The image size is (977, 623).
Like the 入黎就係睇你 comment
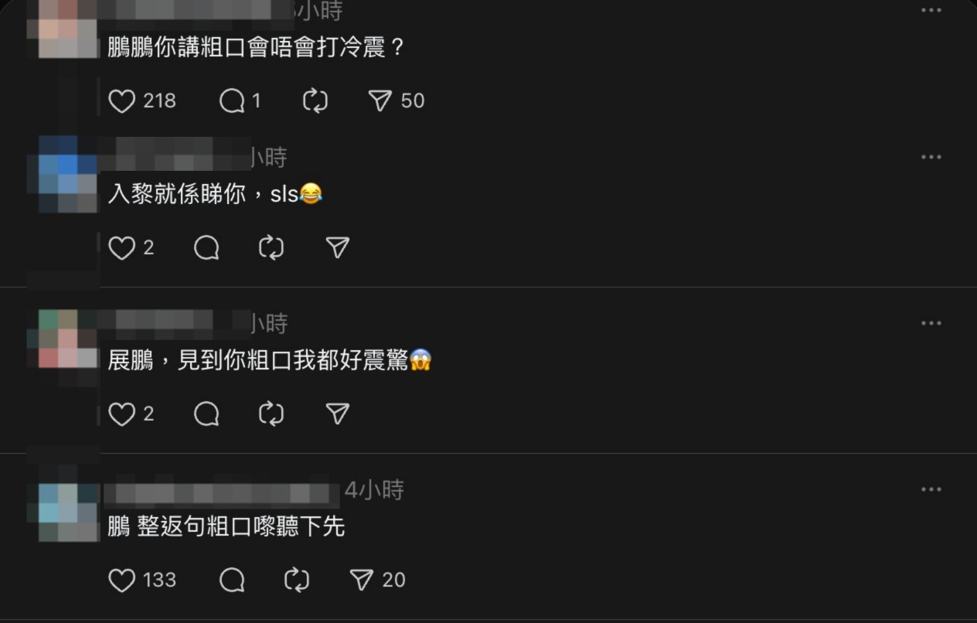[121, 248]
